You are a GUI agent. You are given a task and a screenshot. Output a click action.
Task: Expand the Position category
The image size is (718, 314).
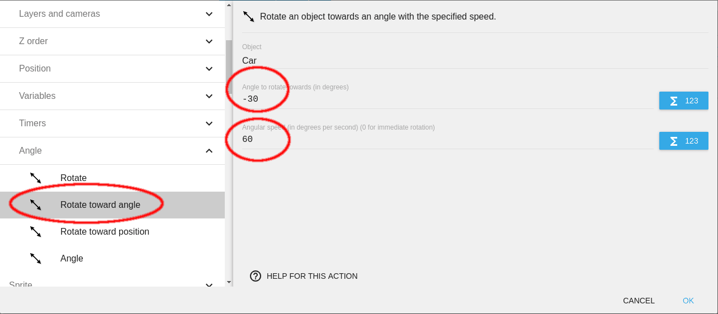pos(209,69)
